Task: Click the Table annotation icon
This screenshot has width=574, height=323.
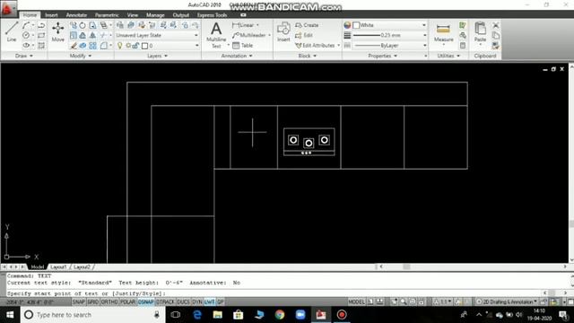Action: tap(243, 46)
